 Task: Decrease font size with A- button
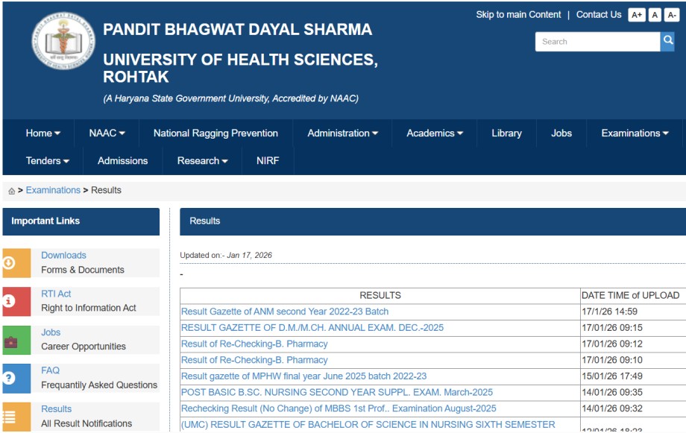coord(673,15)
